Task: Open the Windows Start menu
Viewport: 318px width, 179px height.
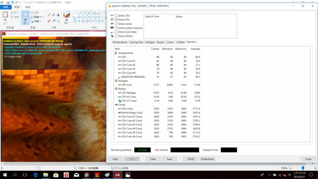Action: pyautogui.click(x=5, y=175)
